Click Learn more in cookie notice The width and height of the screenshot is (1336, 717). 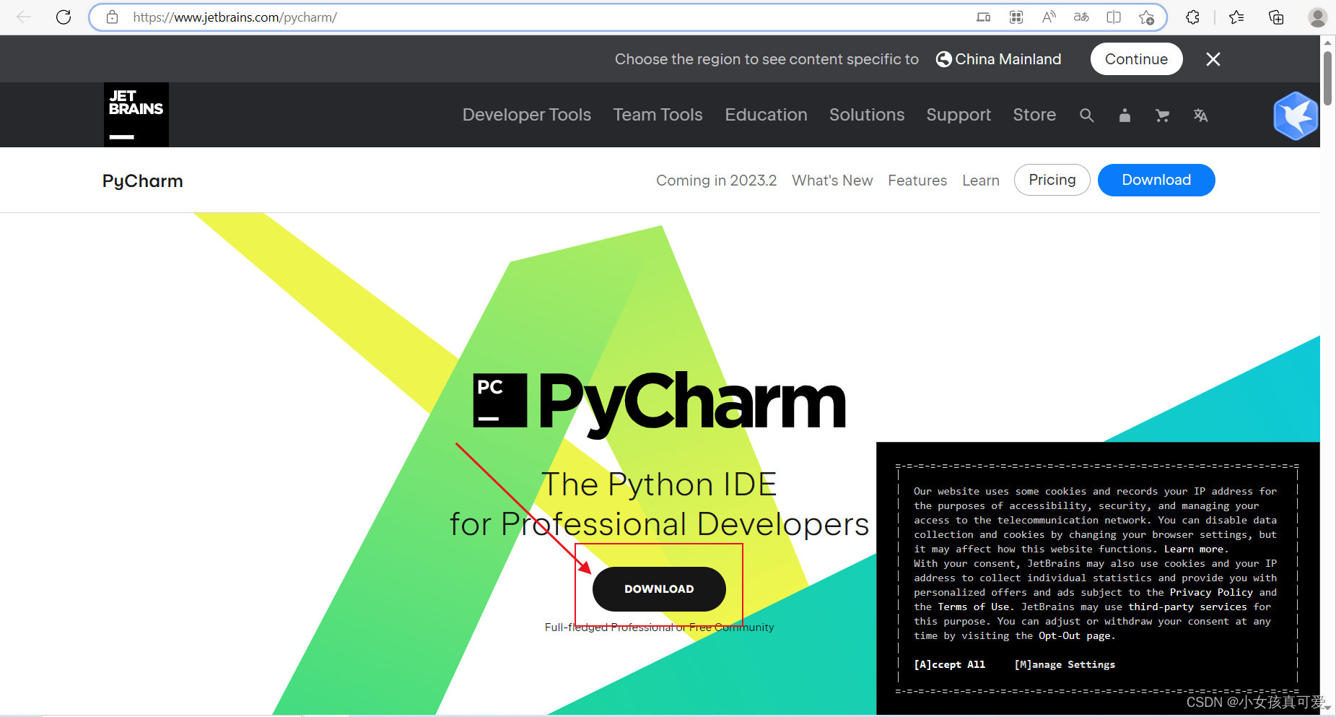coord(1195,549)
